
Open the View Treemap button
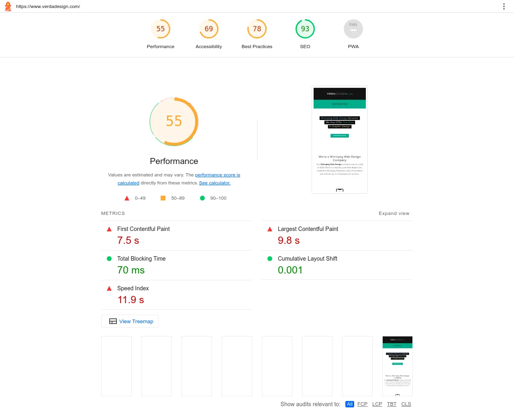click(130, 321)
